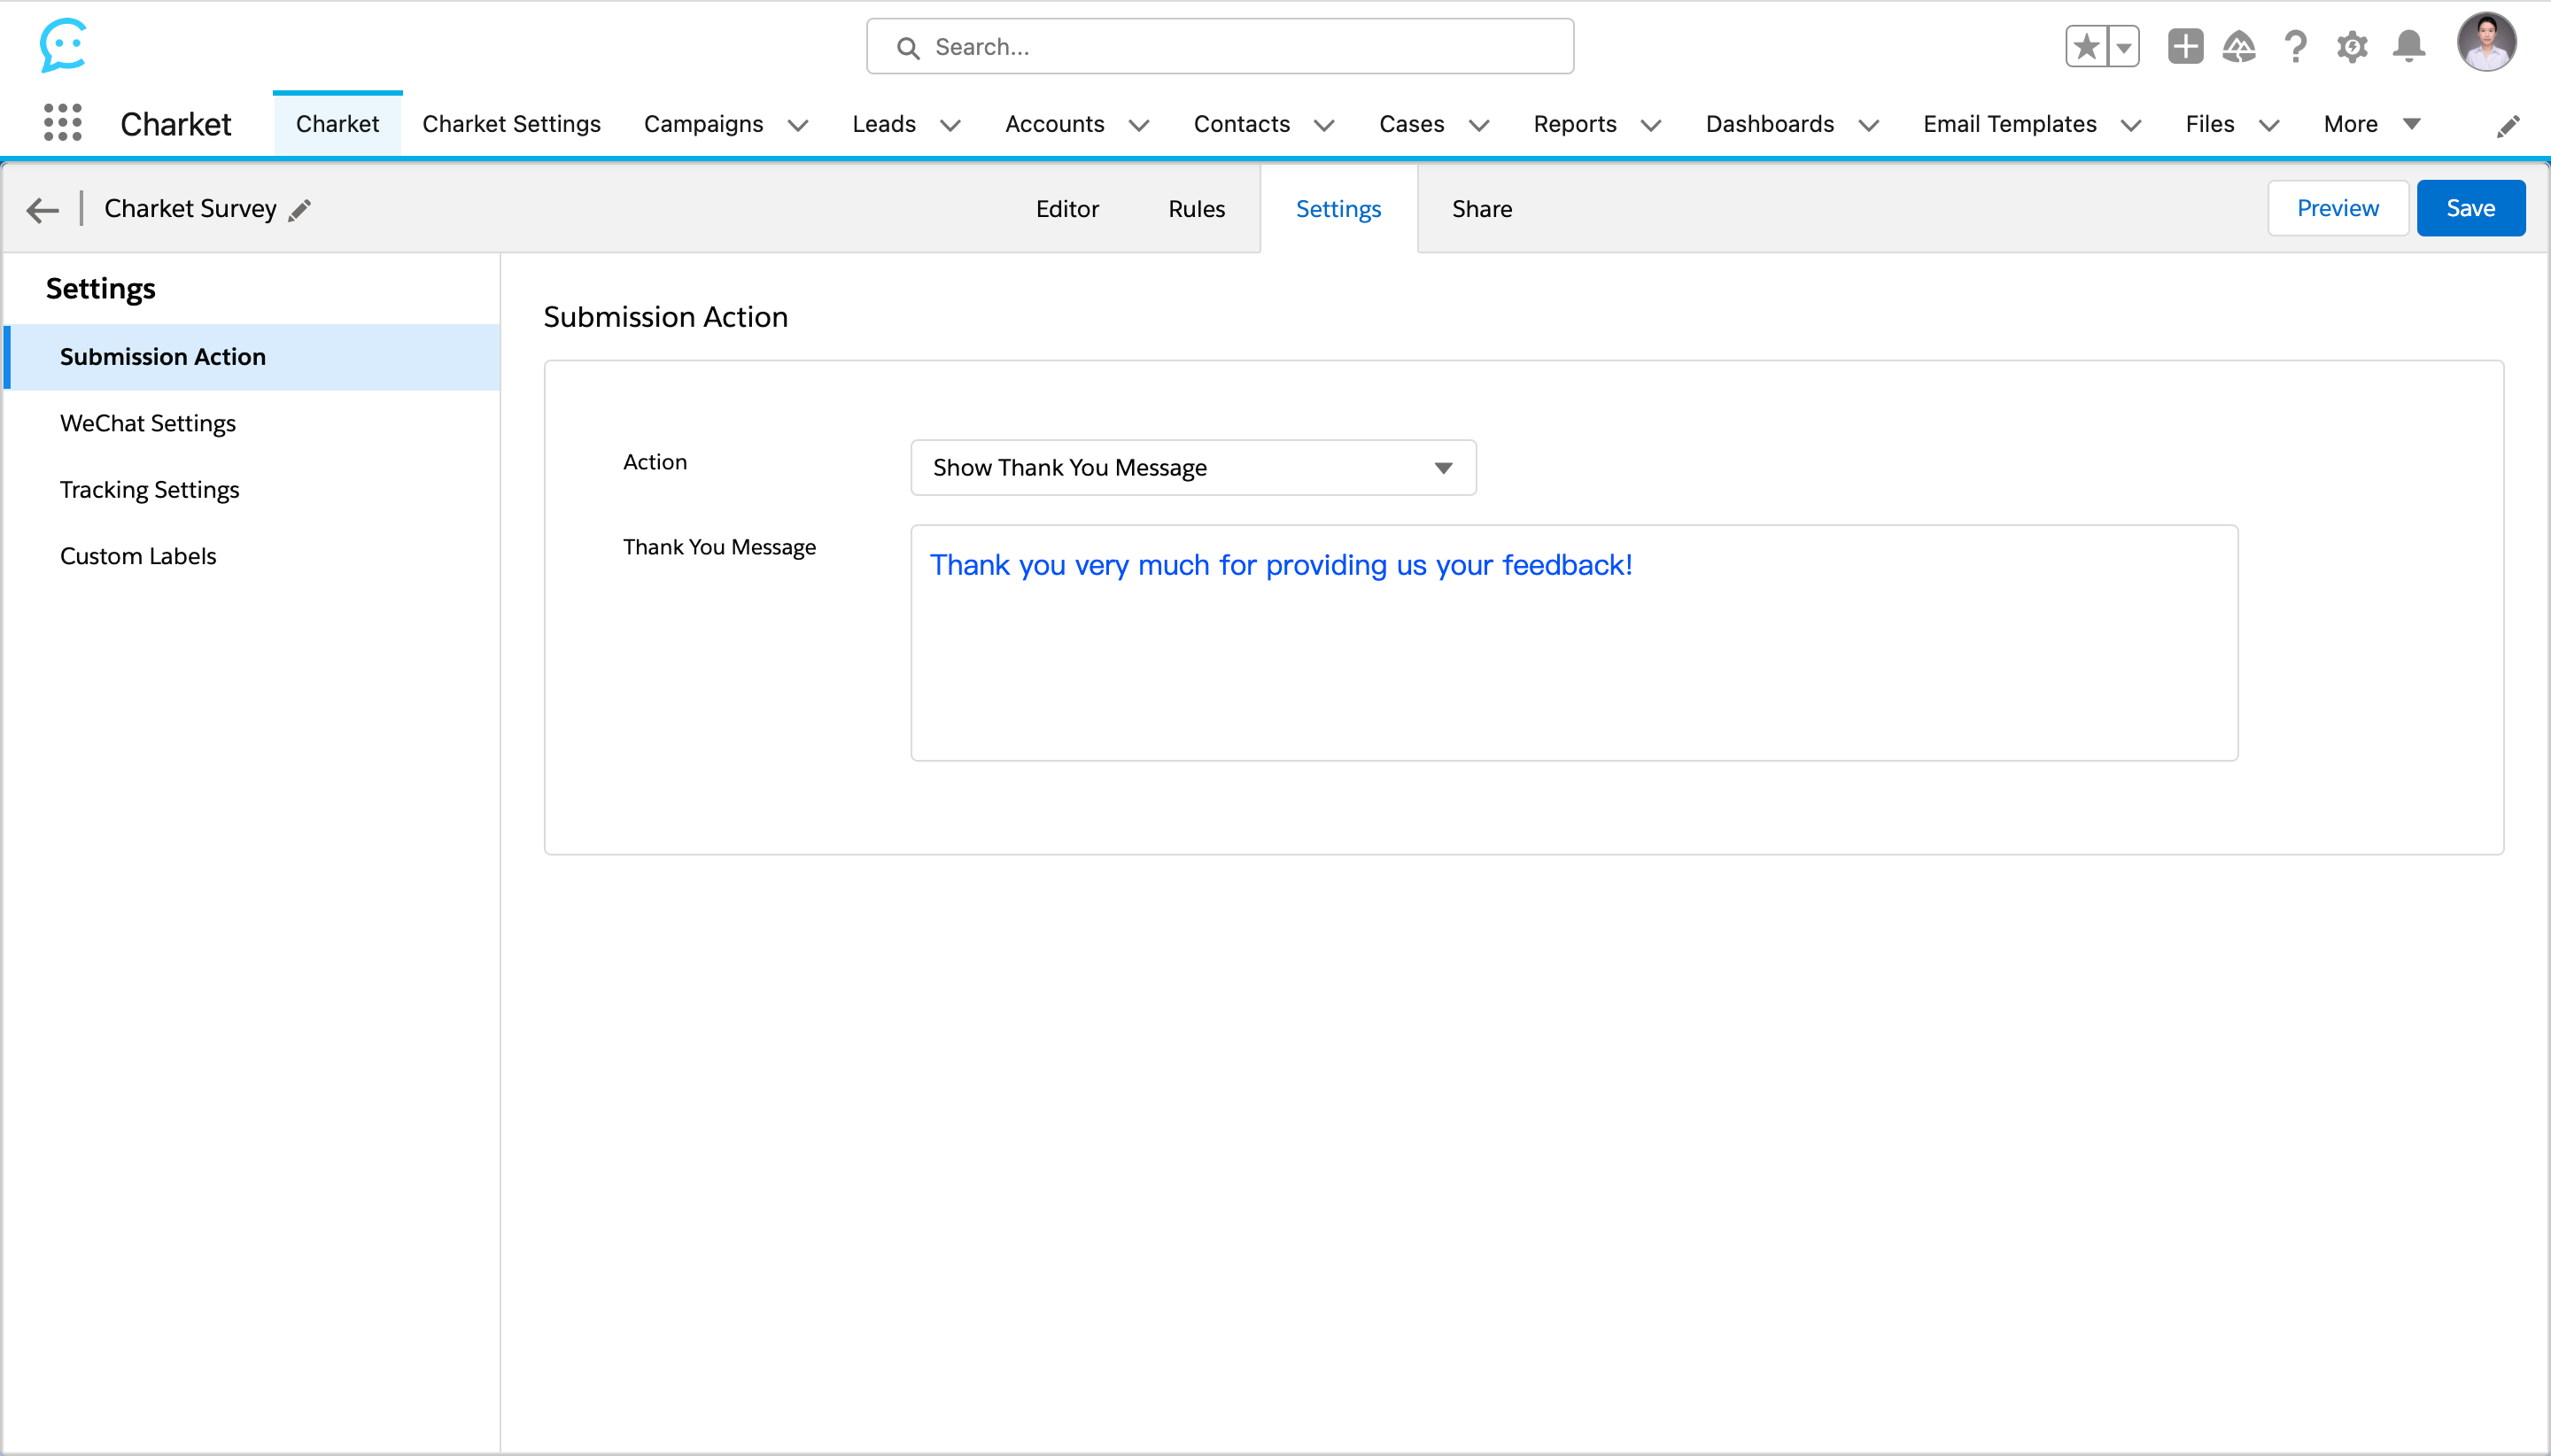The height and width of the screenshot is (1456, 2551).
Task: Select Submission Action in settings sidebar
Action: click(x=252, y=357)
